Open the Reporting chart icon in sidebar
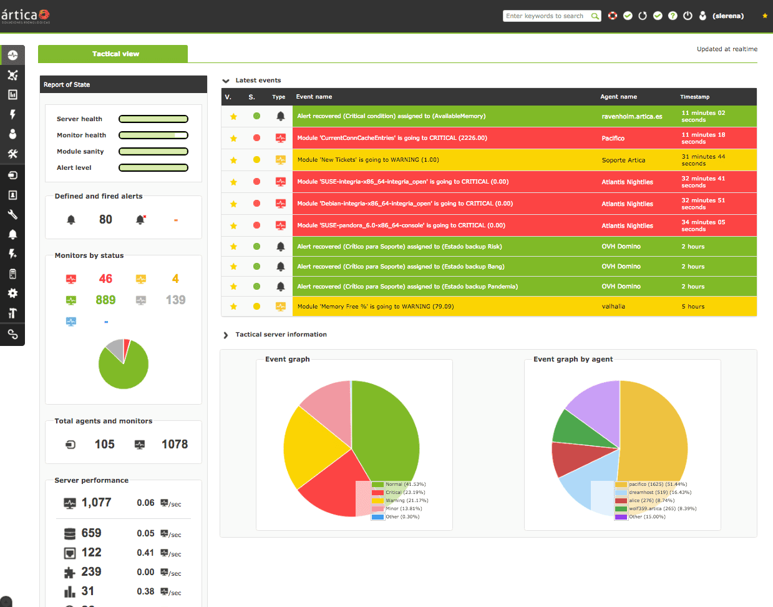The image size is (773, 607). [12, 95]
